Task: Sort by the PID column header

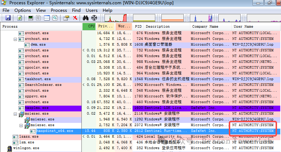Action: 138,27
